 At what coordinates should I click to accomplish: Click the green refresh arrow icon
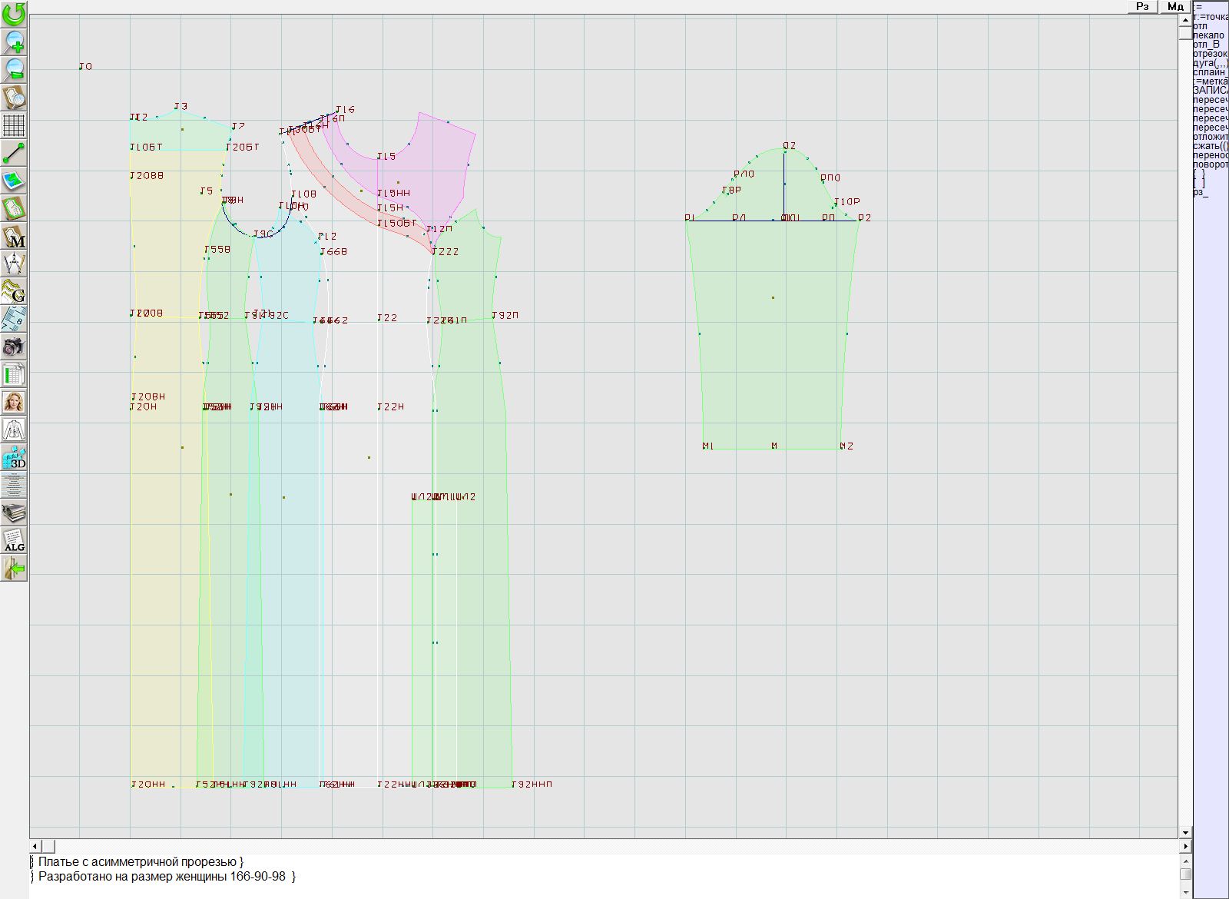(14, 14)
